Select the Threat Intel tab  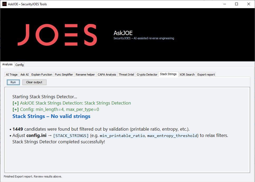(x=126, y=75)
